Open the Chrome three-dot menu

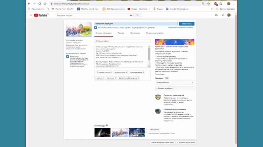click(234, 4)
